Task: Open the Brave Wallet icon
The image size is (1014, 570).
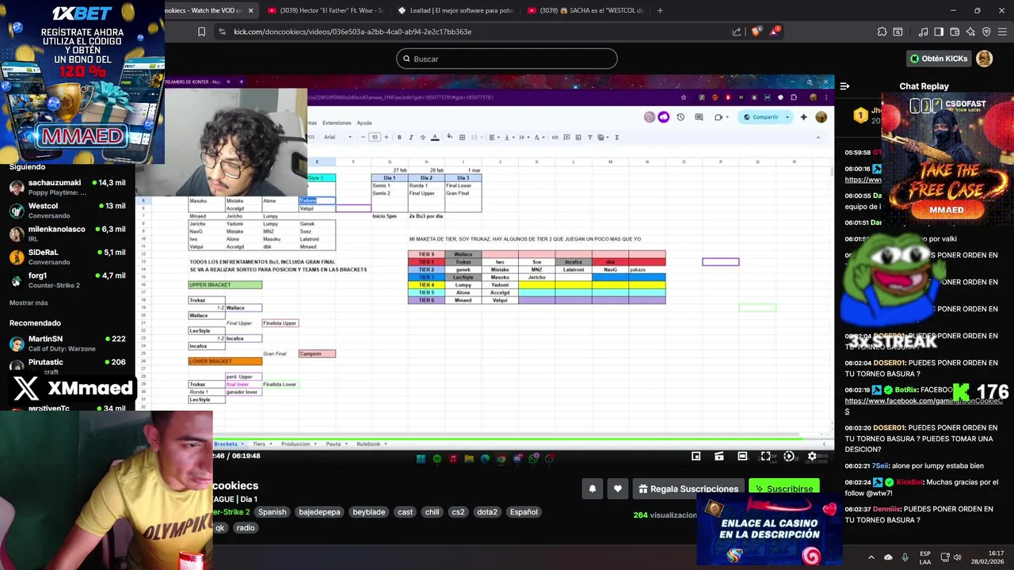Action: click(955, 32)
